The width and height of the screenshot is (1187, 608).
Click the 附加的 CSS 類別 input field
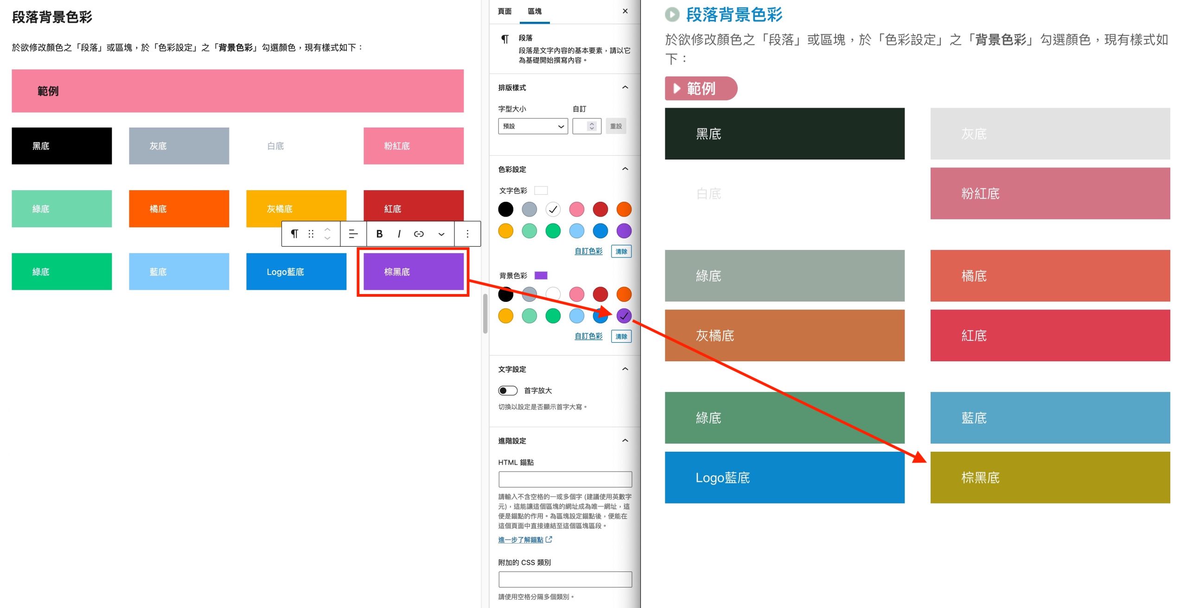tap(565, 579)
